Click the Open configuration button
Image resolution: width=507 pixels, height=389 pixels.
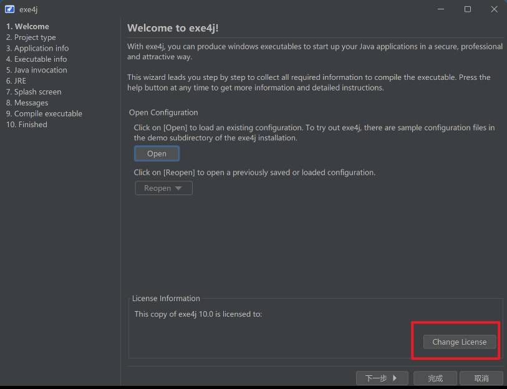click(157, 153)
